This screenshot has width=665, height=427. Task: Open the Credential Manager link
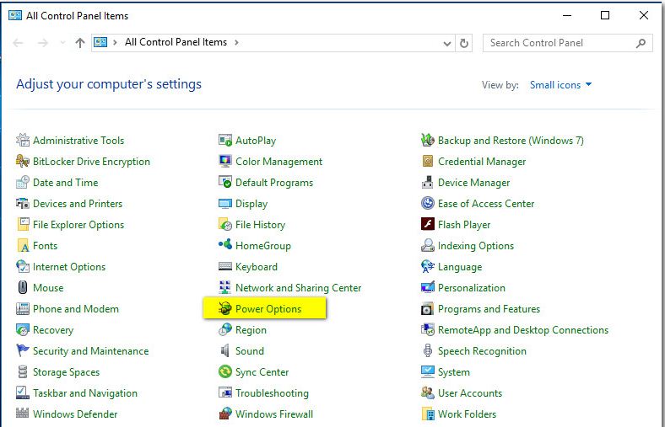pos(482,161)
